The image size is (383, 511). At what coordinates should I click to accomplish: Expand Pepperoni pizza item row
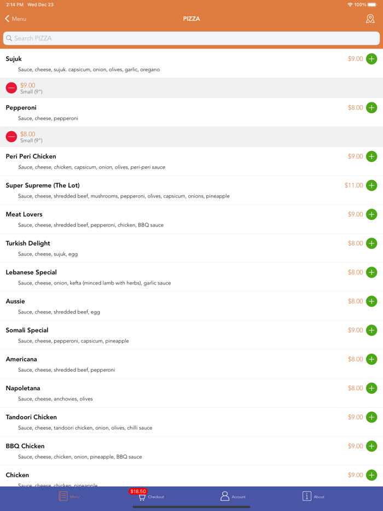(164, 112)
